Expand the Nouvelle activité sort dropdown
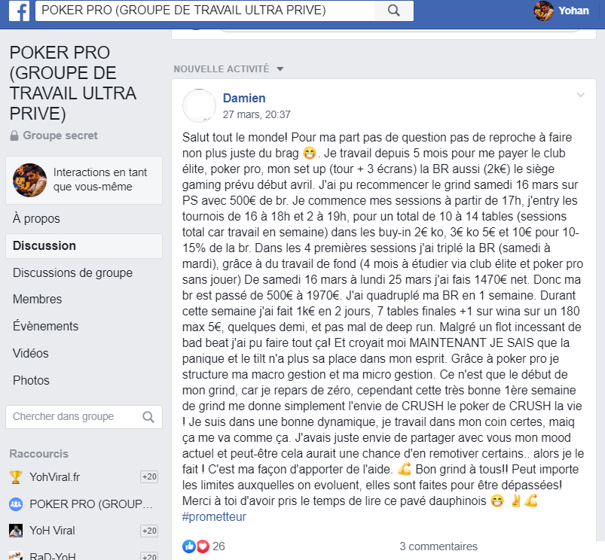The image size is (605, 560). pyautogui.click(x=280, y=69)
